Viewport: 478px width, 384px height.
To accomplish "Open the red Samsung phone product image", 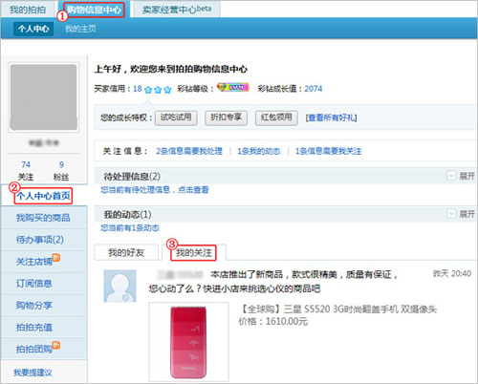I will (x=188, y=342).
